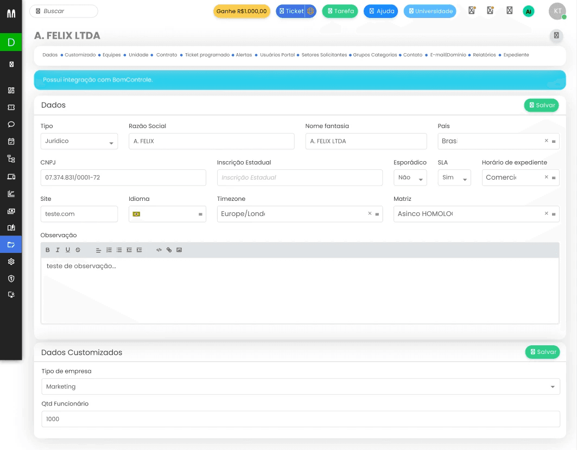Open the Horário de expediente selector

[521, 178]
